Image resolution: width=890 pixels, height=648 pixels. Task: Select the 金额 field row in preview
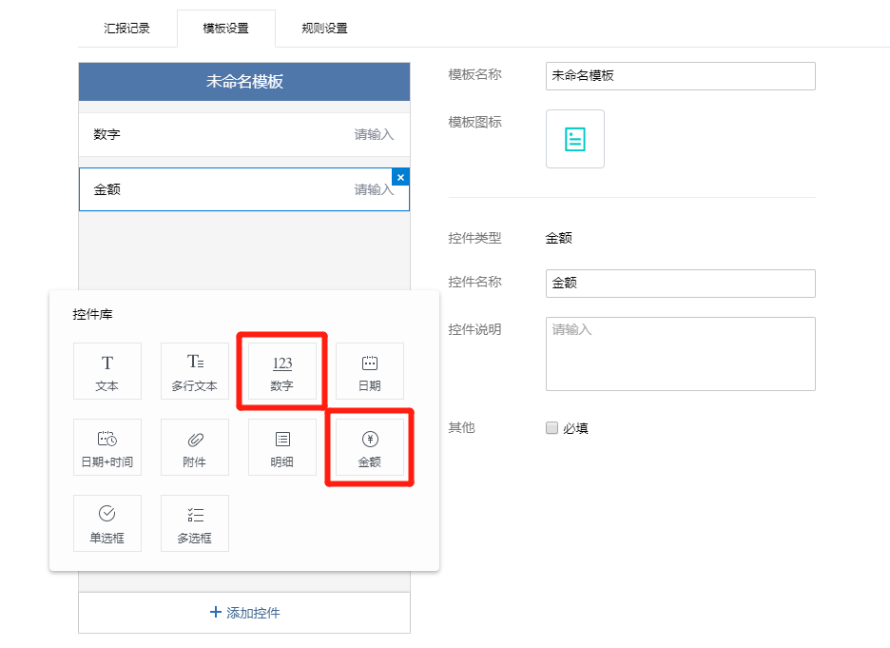(x=244, y=189)
